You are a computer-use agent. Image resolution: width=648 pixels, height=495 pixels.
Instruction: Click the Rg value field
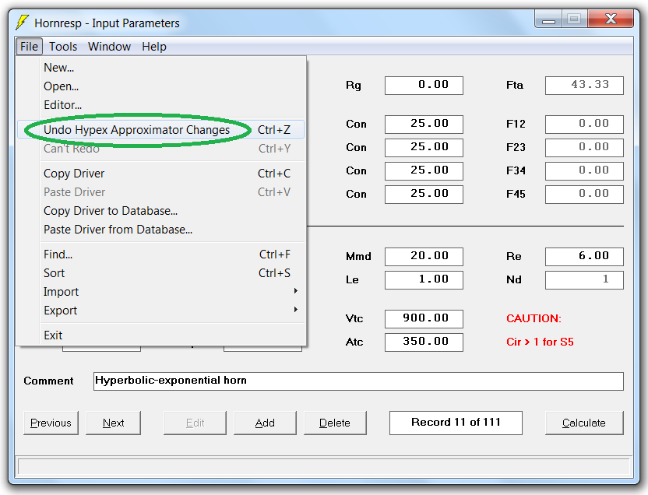coord(424,85)
